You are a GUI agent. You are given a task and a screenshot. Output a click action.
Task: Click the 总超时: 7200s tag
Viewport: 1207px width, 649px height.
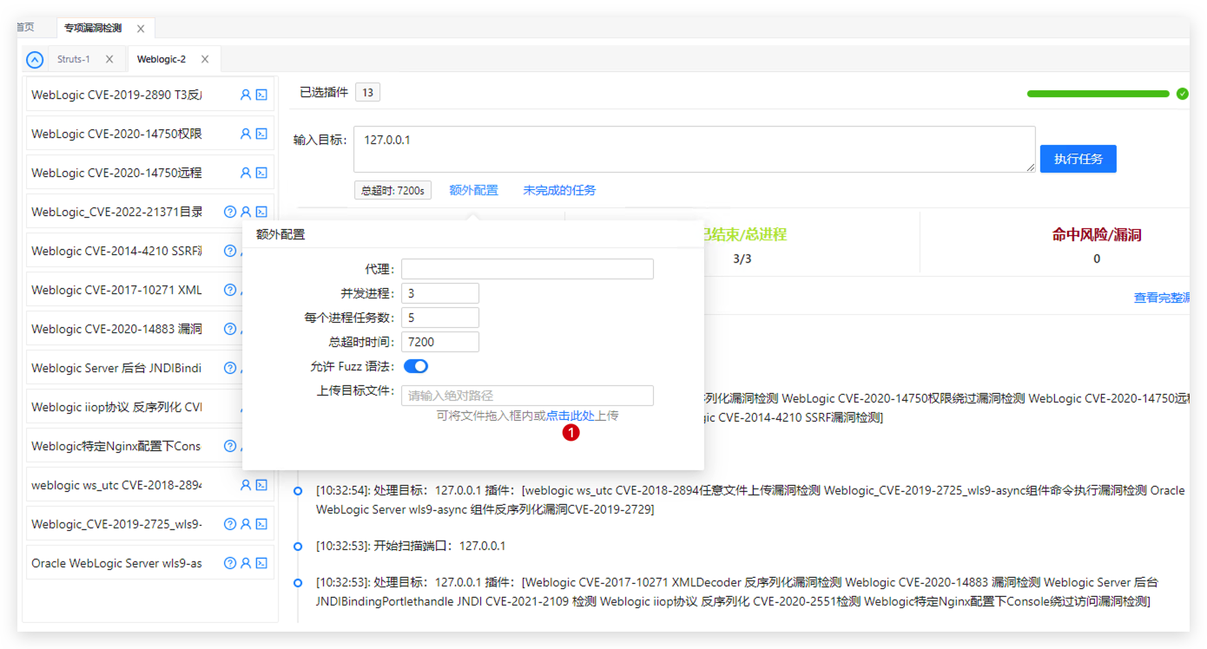[x=392, y=190]
